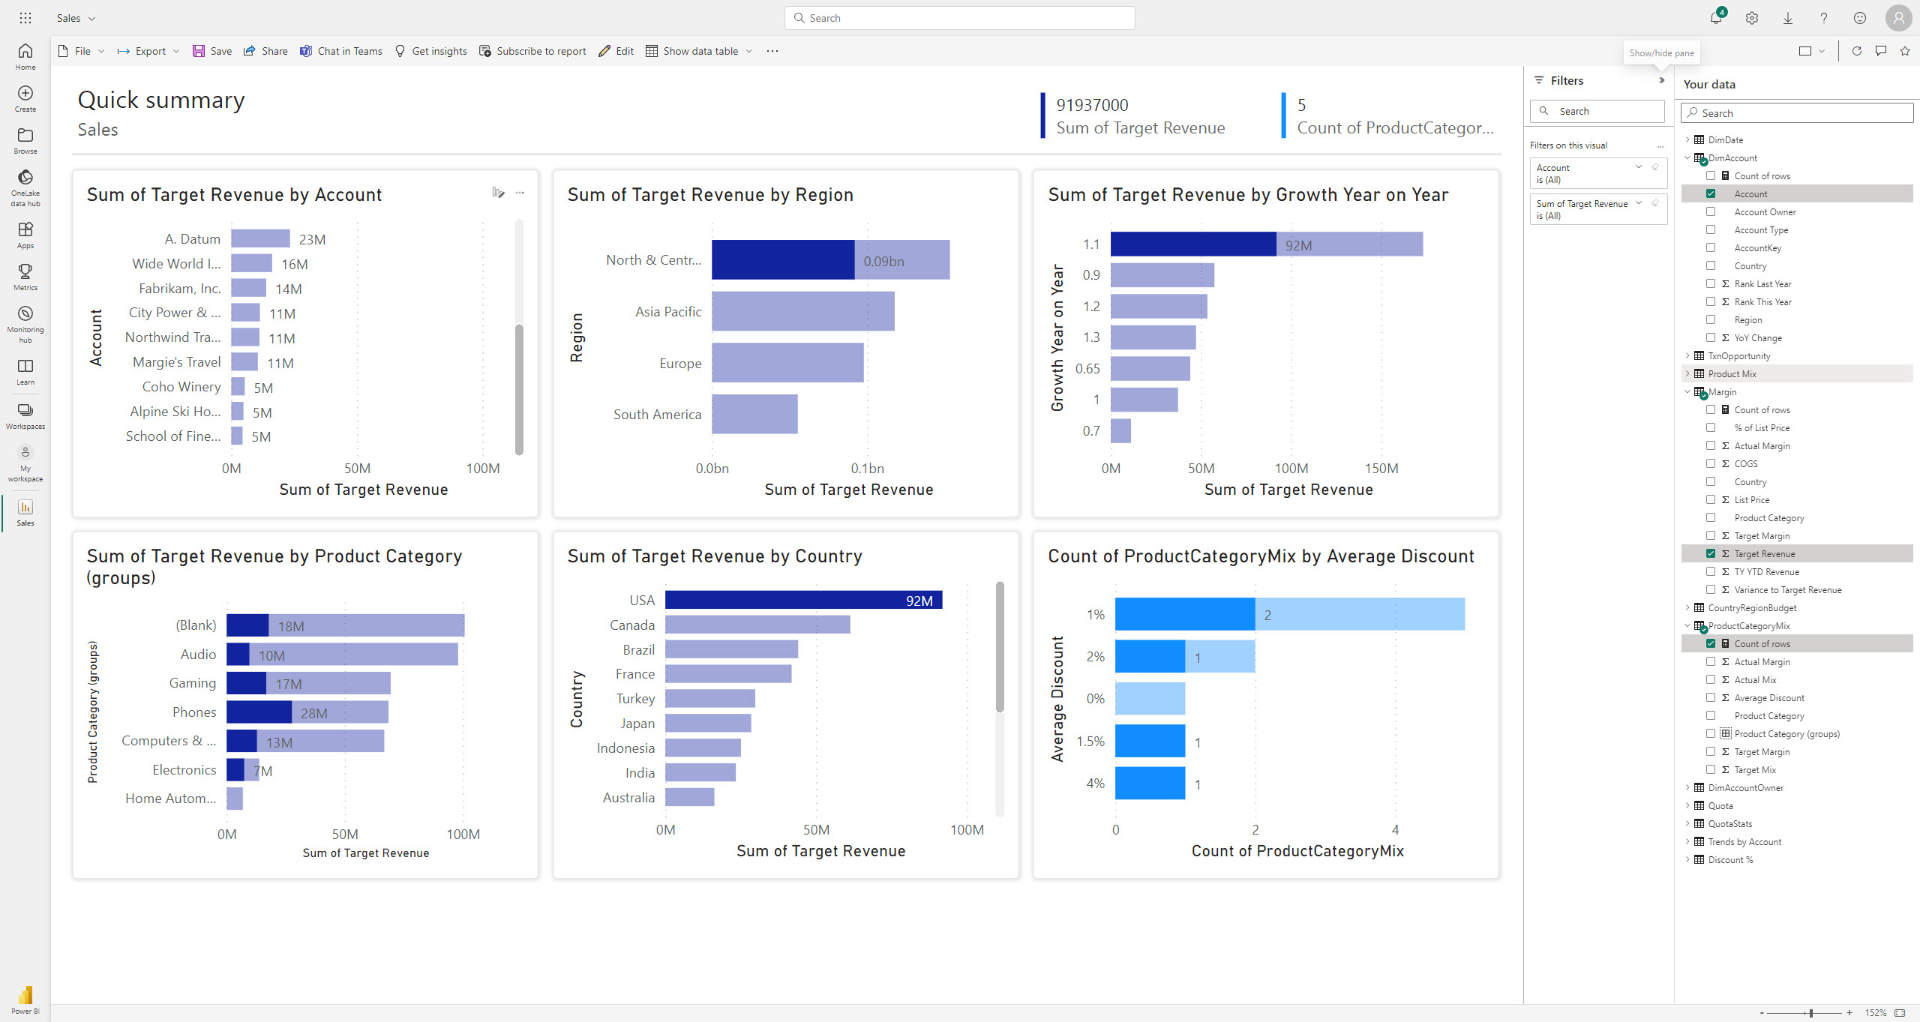
Task: Click the zoom slider handle
Action: 1810,1013
